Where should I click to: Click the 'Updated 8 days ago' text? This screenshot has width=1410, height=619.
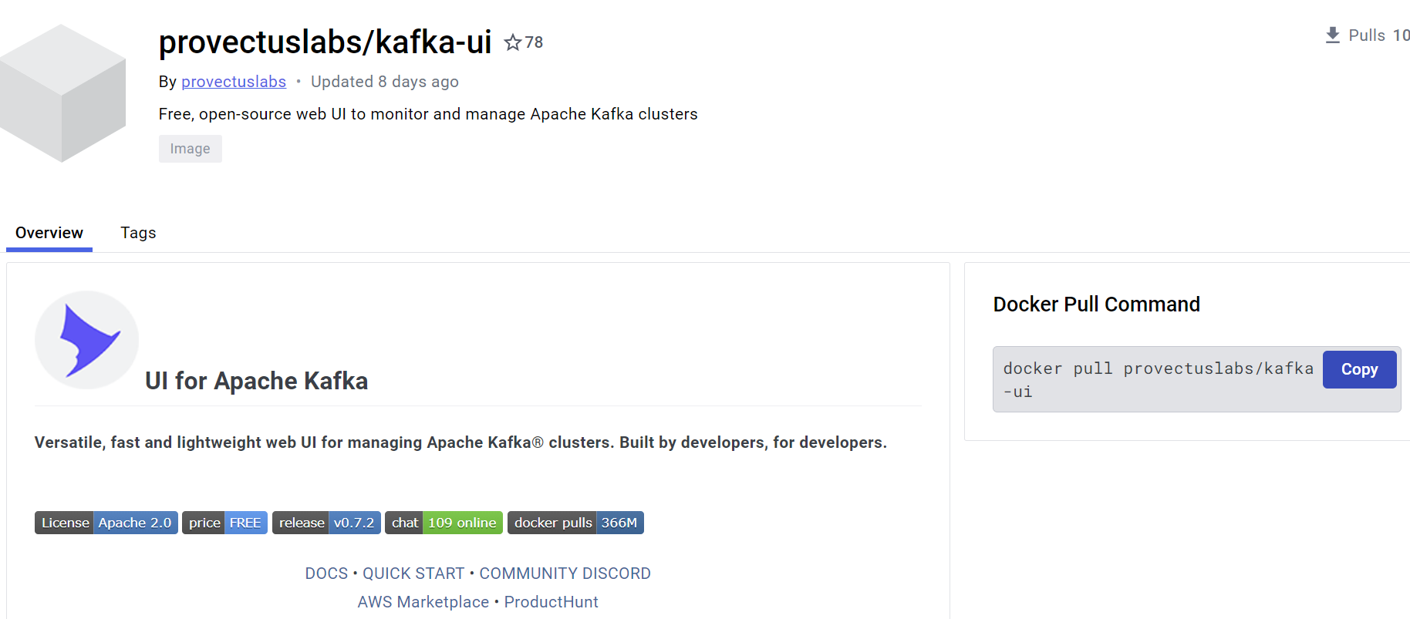(x=385, y=82)
